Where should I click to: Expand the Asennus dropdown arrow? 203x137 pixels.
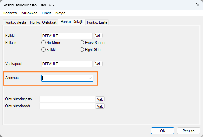coord(90,78)
